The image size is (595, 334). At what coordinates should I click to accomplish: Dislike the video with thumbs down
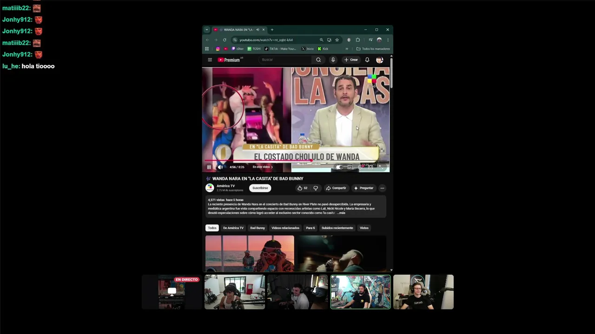(316, 188)
